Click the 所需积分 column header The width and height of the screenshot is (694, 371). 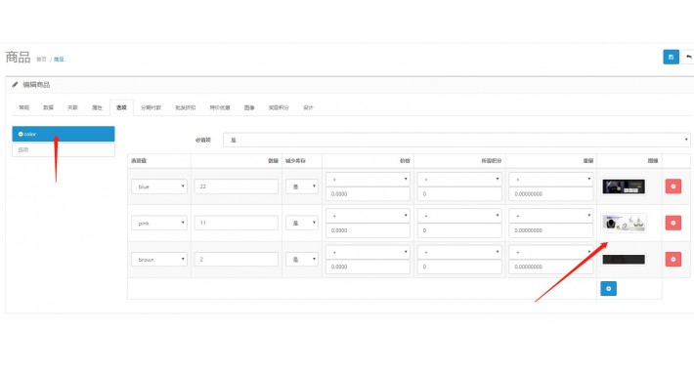pos(492,161)
